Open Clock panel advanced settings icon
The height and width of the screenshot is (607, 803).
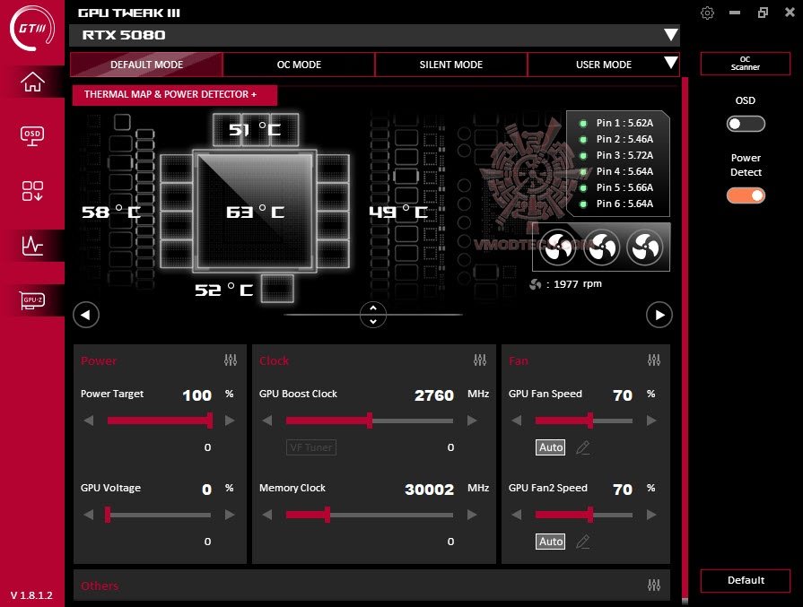(x=480, y=360)
